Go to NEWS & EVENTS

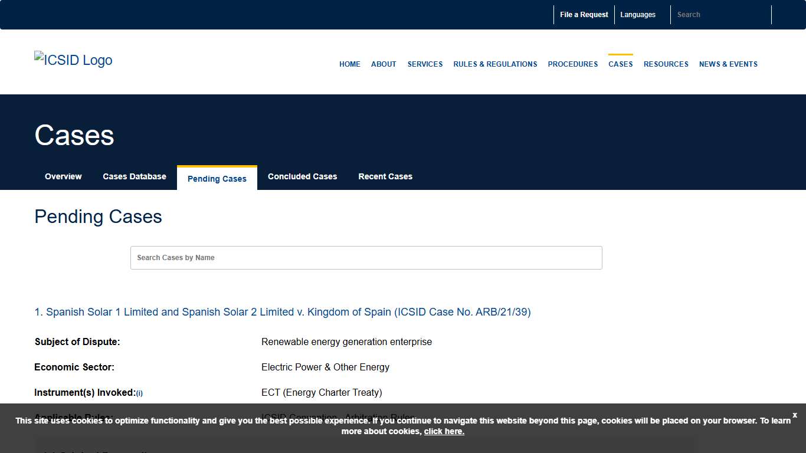click(728, 64)
